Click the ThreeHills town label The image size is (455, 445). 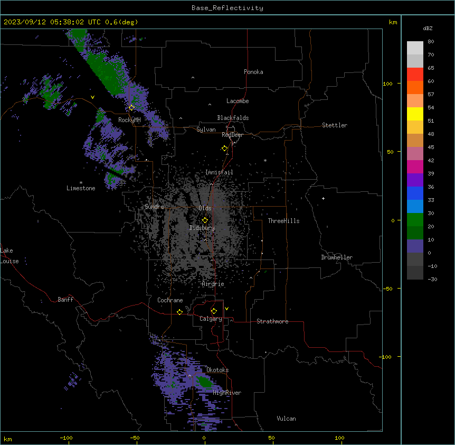point(283,221)
